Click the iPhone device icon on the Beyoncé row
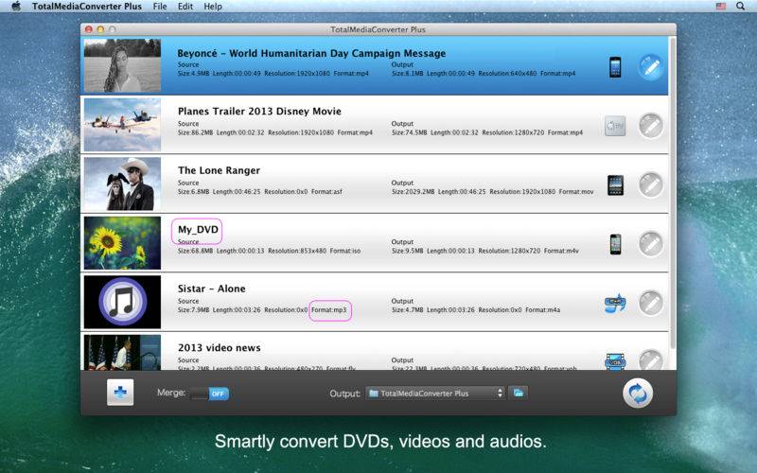 [615, 67]
